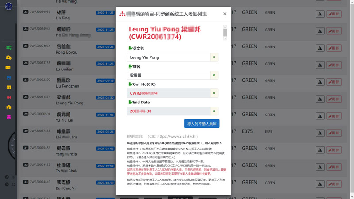The width and height of the screenshot is (354, 199).
Task: Click the 2020-11-06 date badge for Yu Yiu Kei
Action: coord(105,115)
